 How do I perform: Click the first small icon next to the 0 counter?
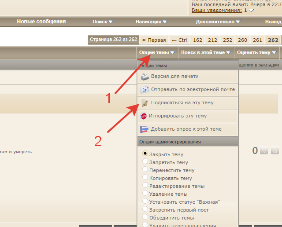click(264, 151)
